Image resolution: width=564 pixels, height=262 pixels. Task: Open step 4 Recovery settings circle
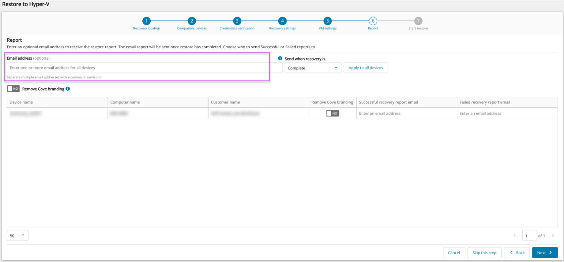tap(282, 21)
